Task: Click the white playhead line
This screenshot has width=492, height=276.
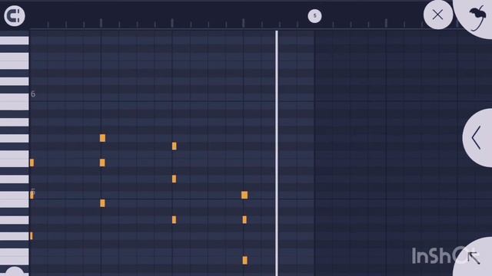Action: [x=277, y=153]
